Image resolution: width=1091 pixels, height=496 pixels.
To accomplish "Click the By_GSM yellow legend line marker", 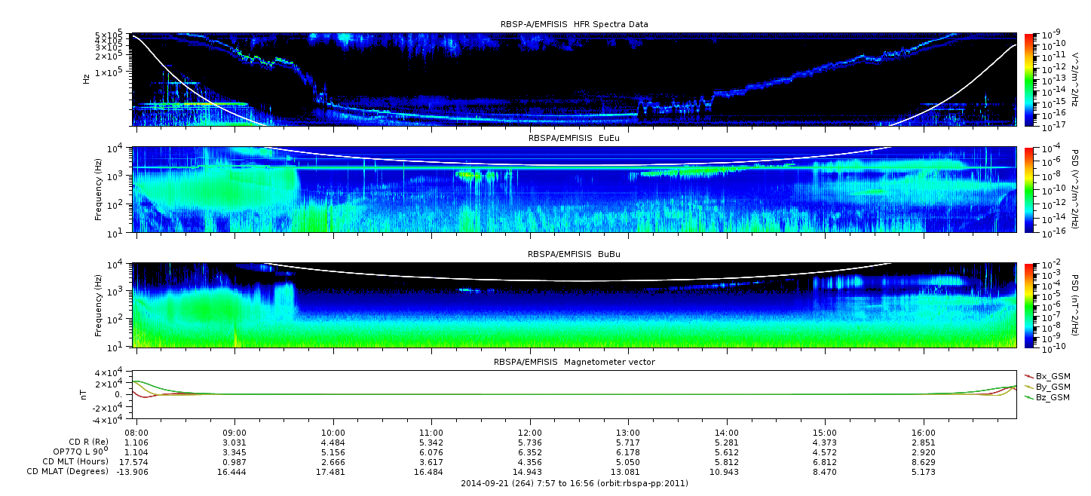I will [x=1029, y=387].
